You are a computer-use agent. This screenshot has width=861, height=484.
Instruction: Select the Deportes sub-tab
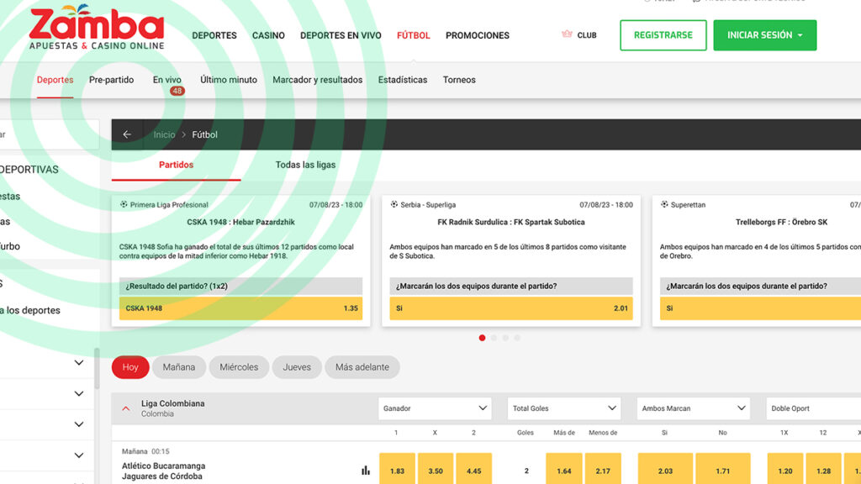coord(55,80)
